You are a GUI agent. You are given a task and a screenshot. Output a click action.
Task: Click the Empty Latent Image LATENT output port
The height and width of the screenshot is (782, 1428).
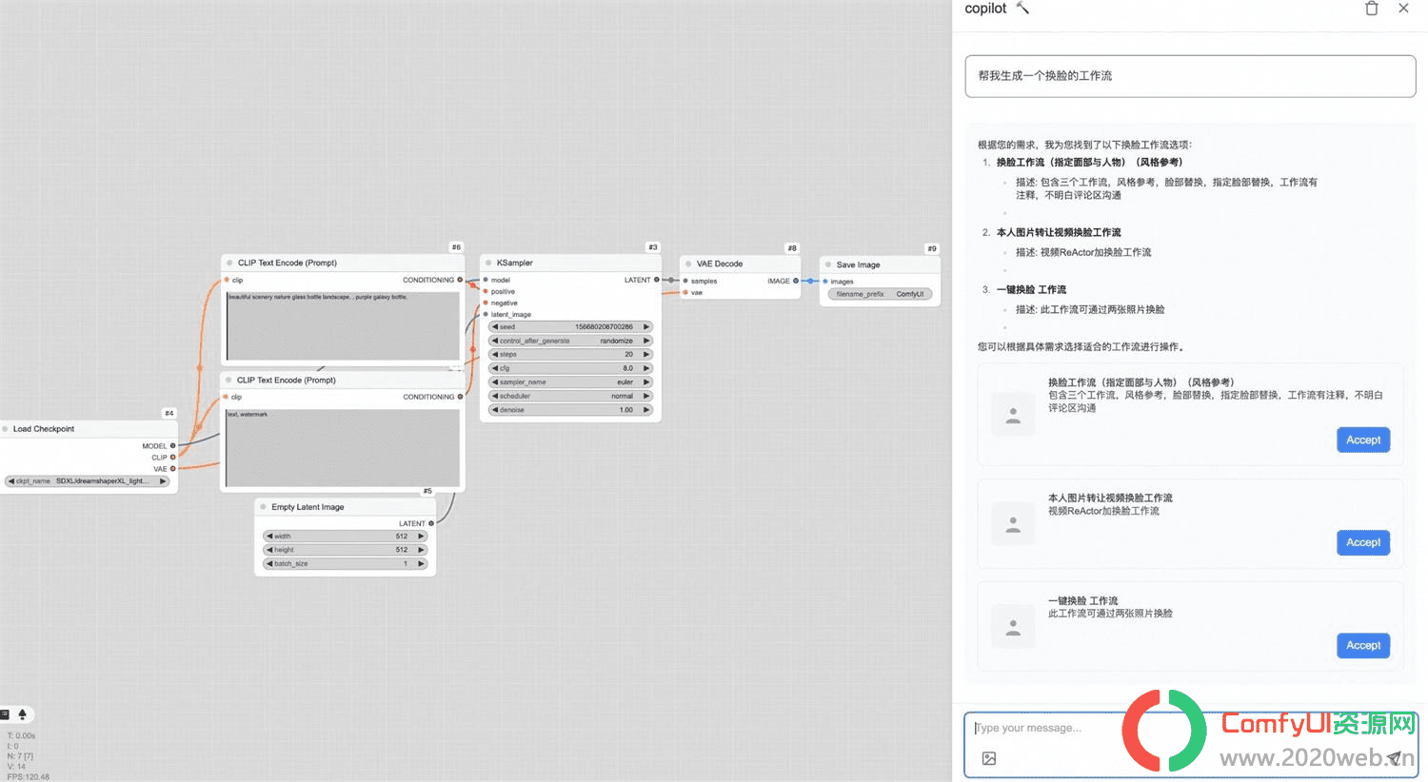click(x=431, y=523)
